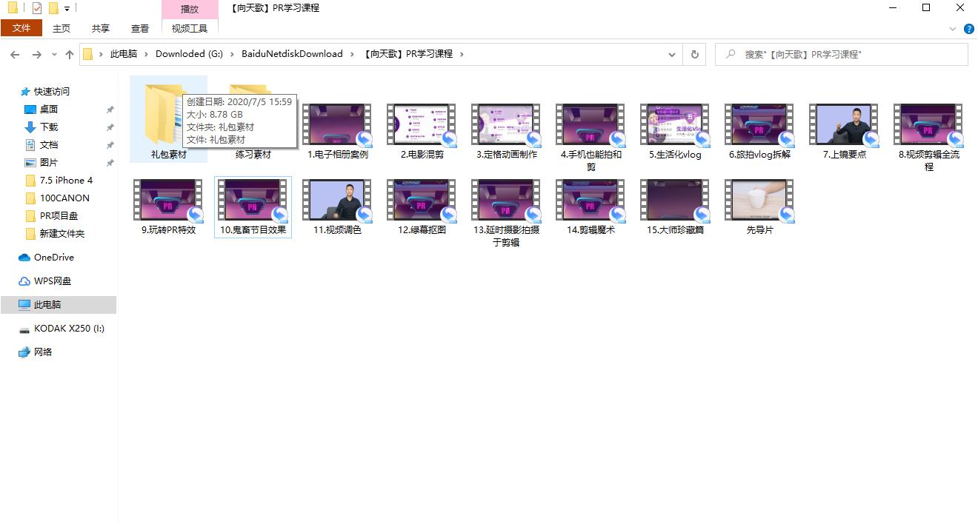Select 此电脑 in navigation pane

click(59, 305)
